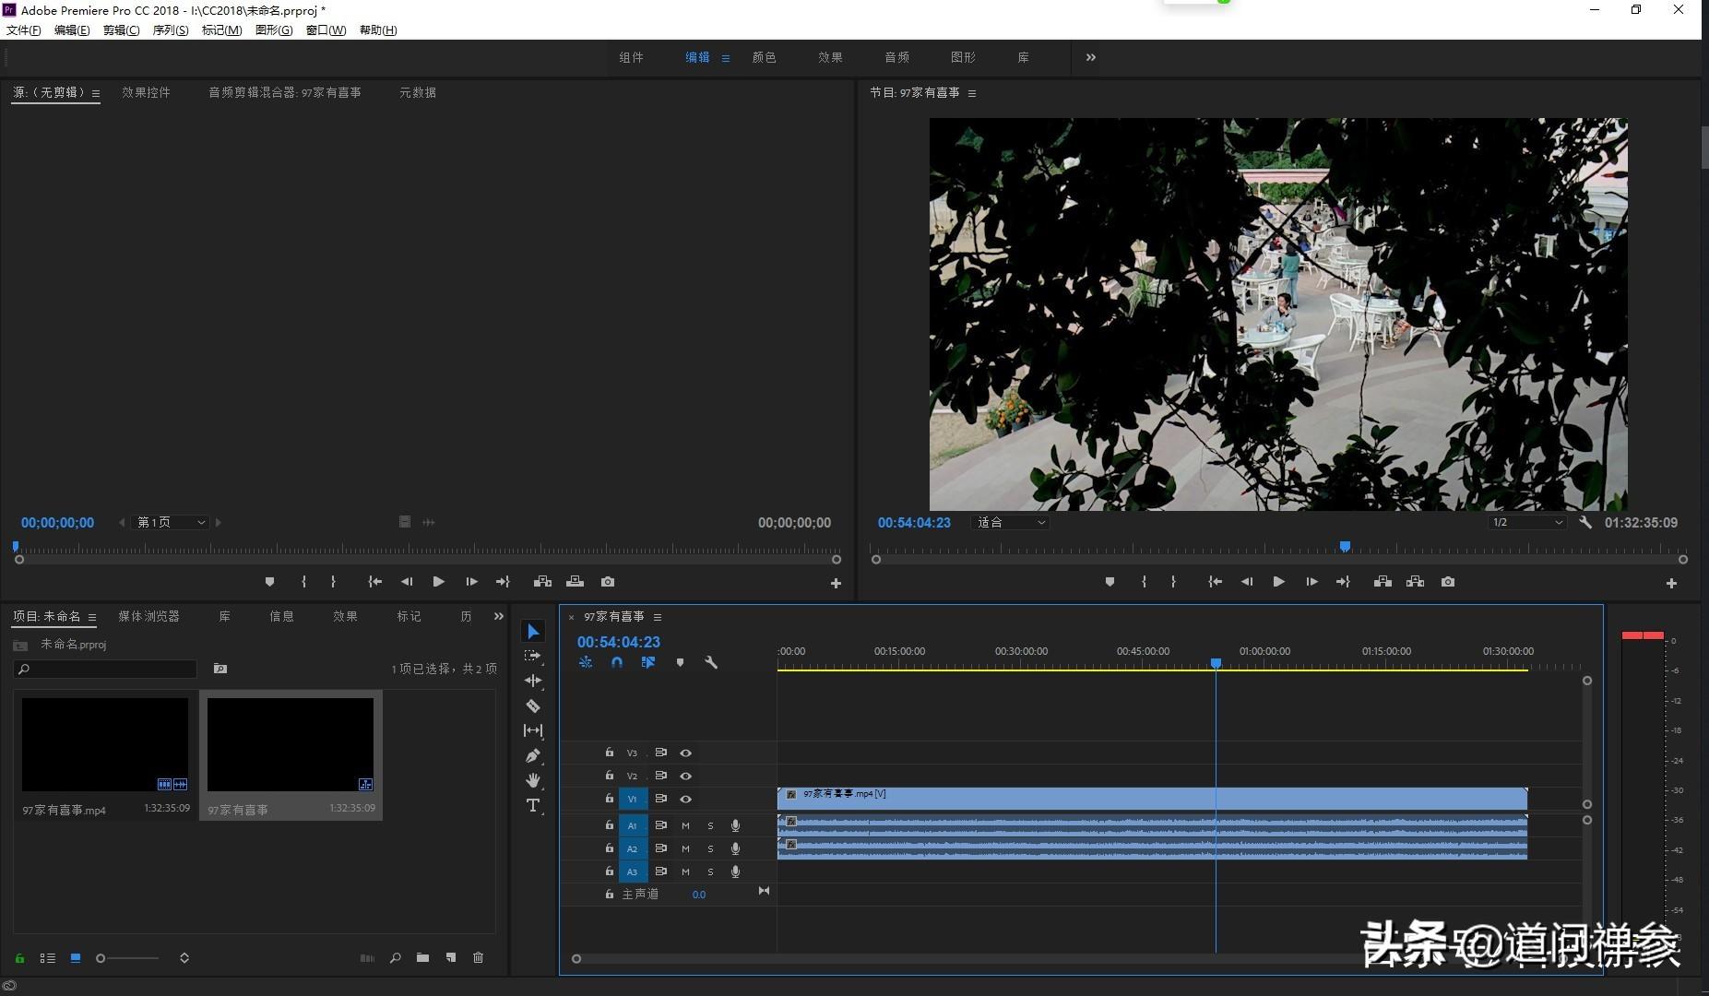
Task: Click Lift button in Program monitor
Action: point(1383,582)
